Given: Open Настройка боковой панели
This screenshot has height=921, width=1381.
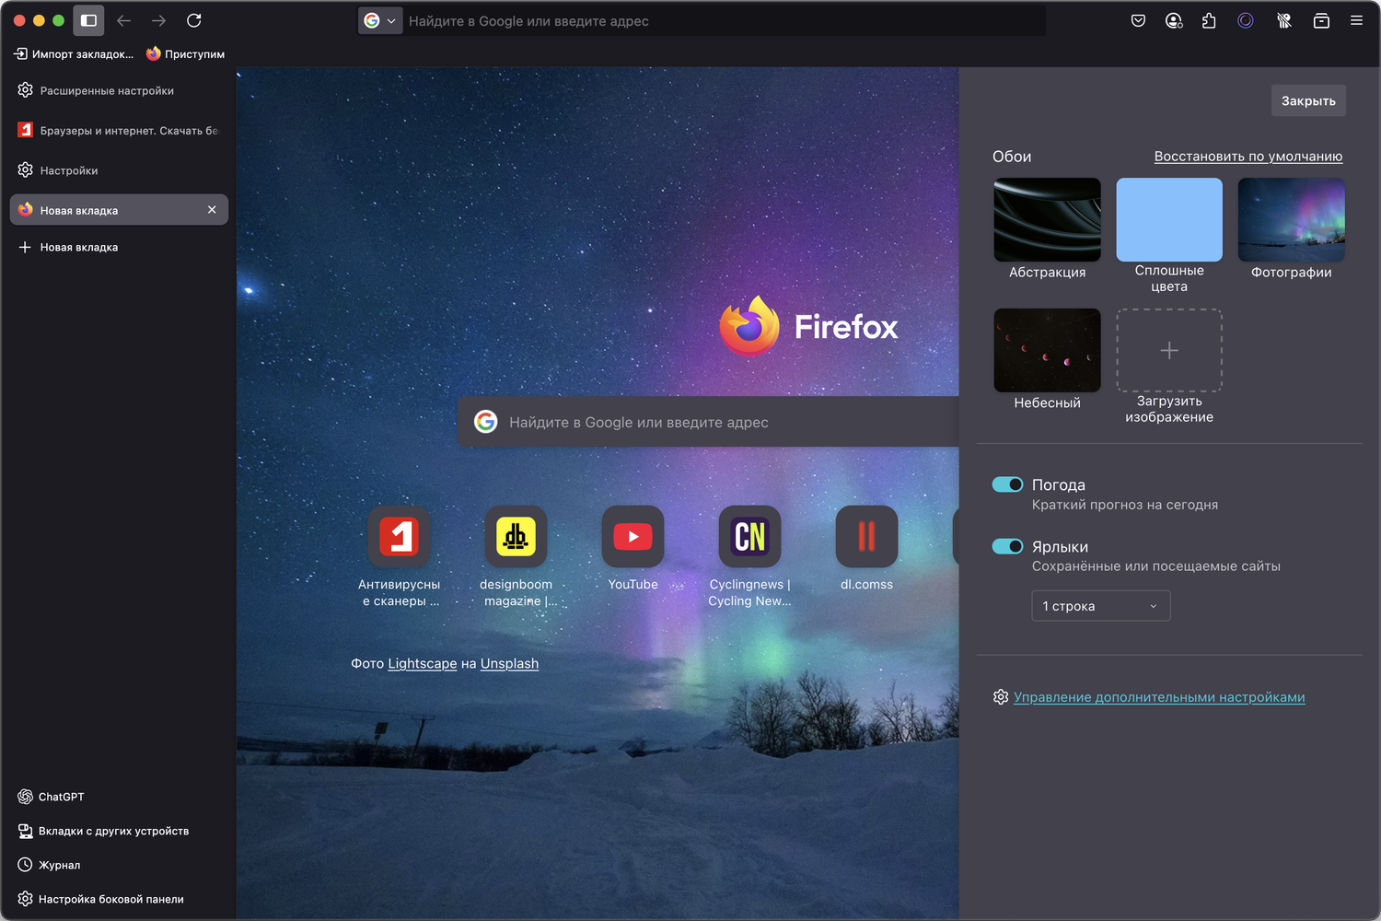Looking at the screenshot, I should coord(100,899).
